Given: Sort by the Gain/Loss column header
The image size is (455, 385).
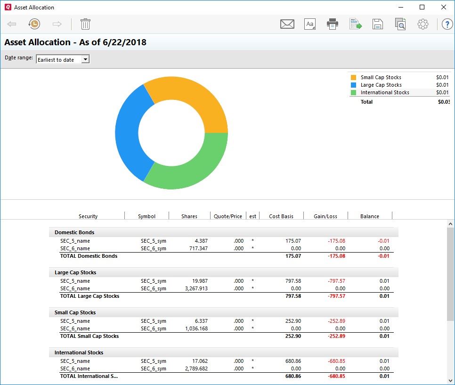Looking at the screenshot, I should 325,216.
